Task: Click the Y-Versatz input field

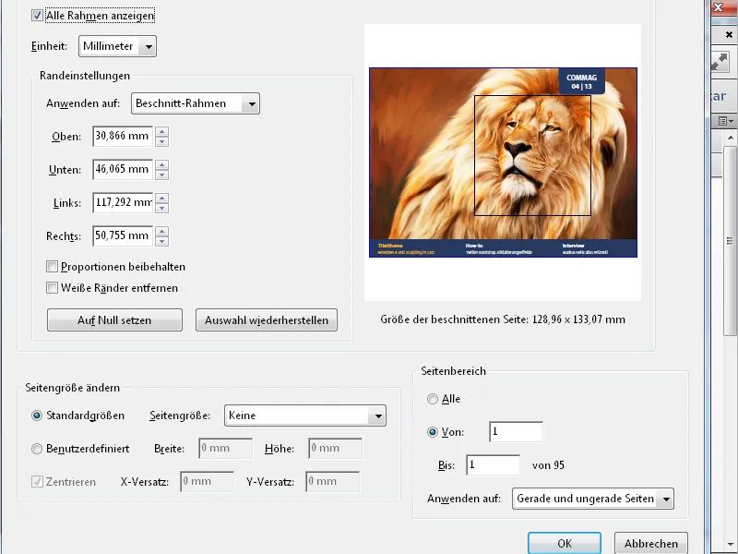Action: tap(333, 481)
